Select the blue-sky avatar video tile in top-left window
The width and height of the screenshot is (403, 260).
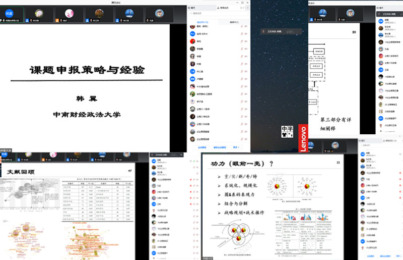(x=126, y=13)
